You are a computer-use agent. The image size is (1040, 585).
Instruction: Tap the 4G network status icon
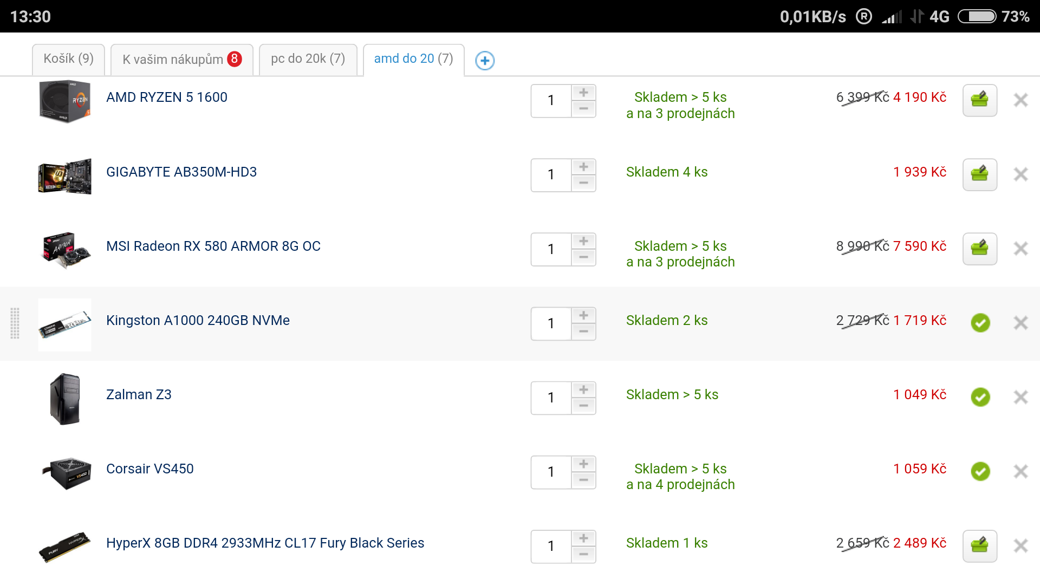pyautogui.click(x=939, y=17)
